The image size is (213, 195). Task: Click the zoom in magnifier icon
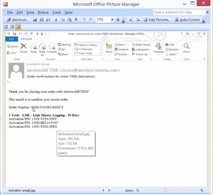(202, 190)
